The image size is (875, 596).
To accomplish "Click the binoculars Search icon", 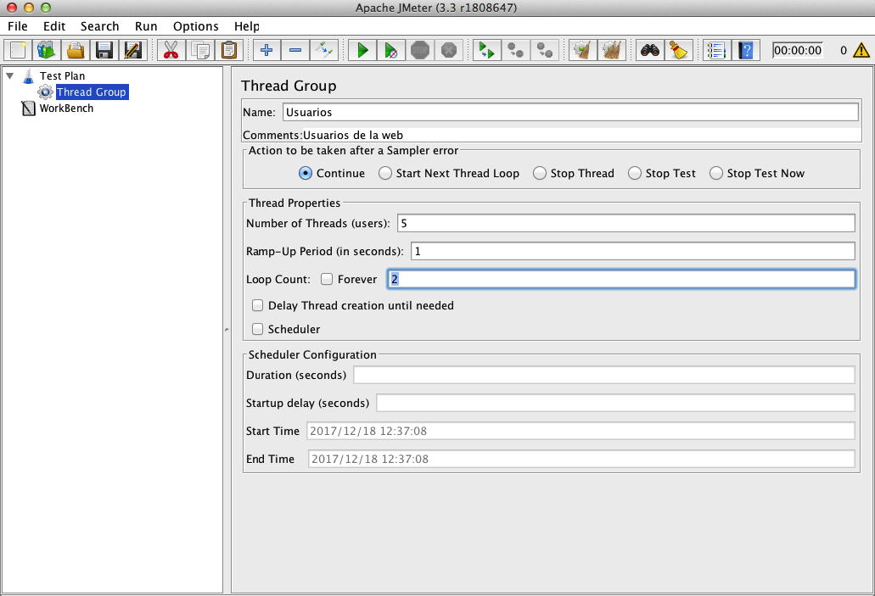I will click(649, 50).
